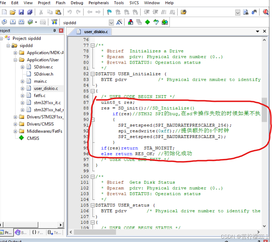Click the New file icon
This screenshot has height=242, width=272.
4,12
